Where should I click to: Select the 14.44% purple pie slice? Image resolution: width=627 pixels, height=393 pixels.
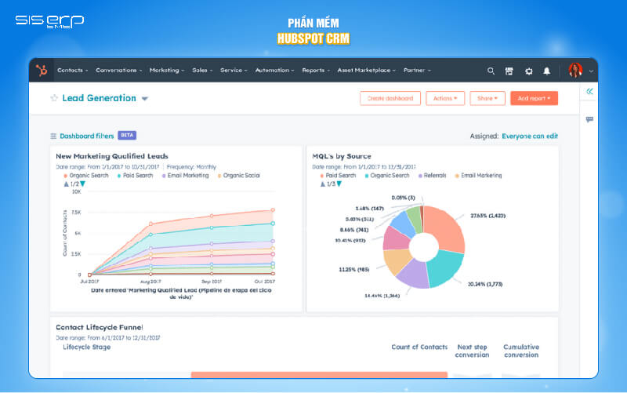pyautogui.click(x=414, y=276)
